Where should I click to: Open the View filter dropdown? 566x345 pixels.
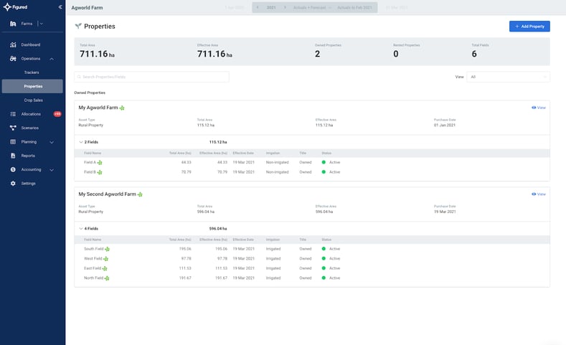point(508,77)
